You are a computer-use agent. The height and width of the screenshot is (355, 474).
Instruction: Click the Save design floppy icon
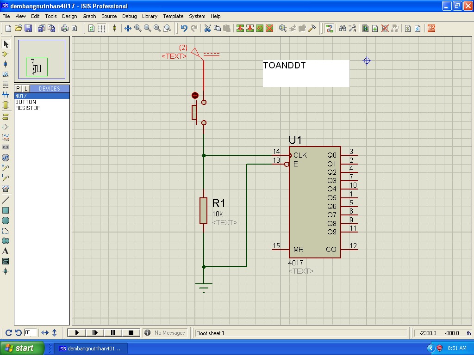coord(28,28)
